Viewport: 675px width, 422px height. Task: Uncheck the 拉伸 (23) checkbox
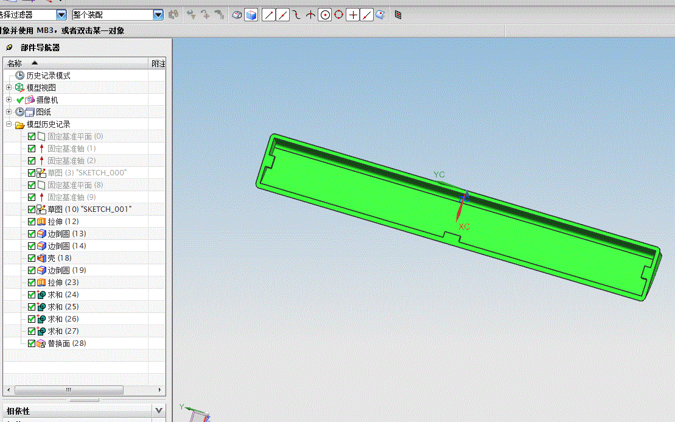click(x=32, y=283)
